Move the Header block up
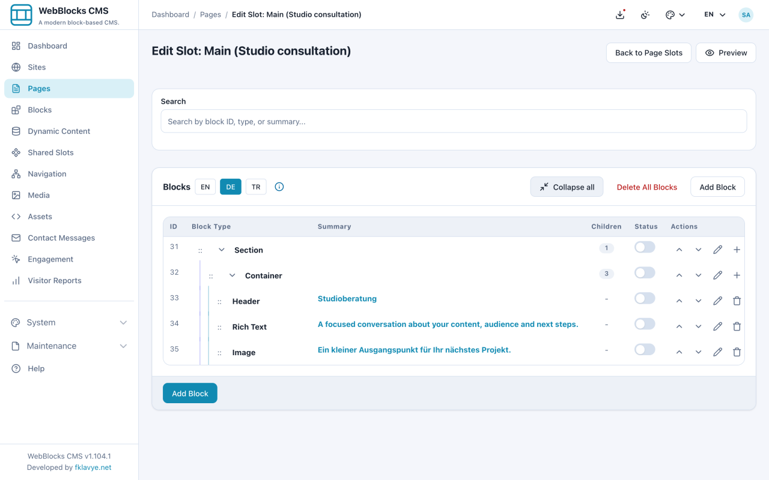Viewport: 769px width, 480px height. (x=679, y=301)
